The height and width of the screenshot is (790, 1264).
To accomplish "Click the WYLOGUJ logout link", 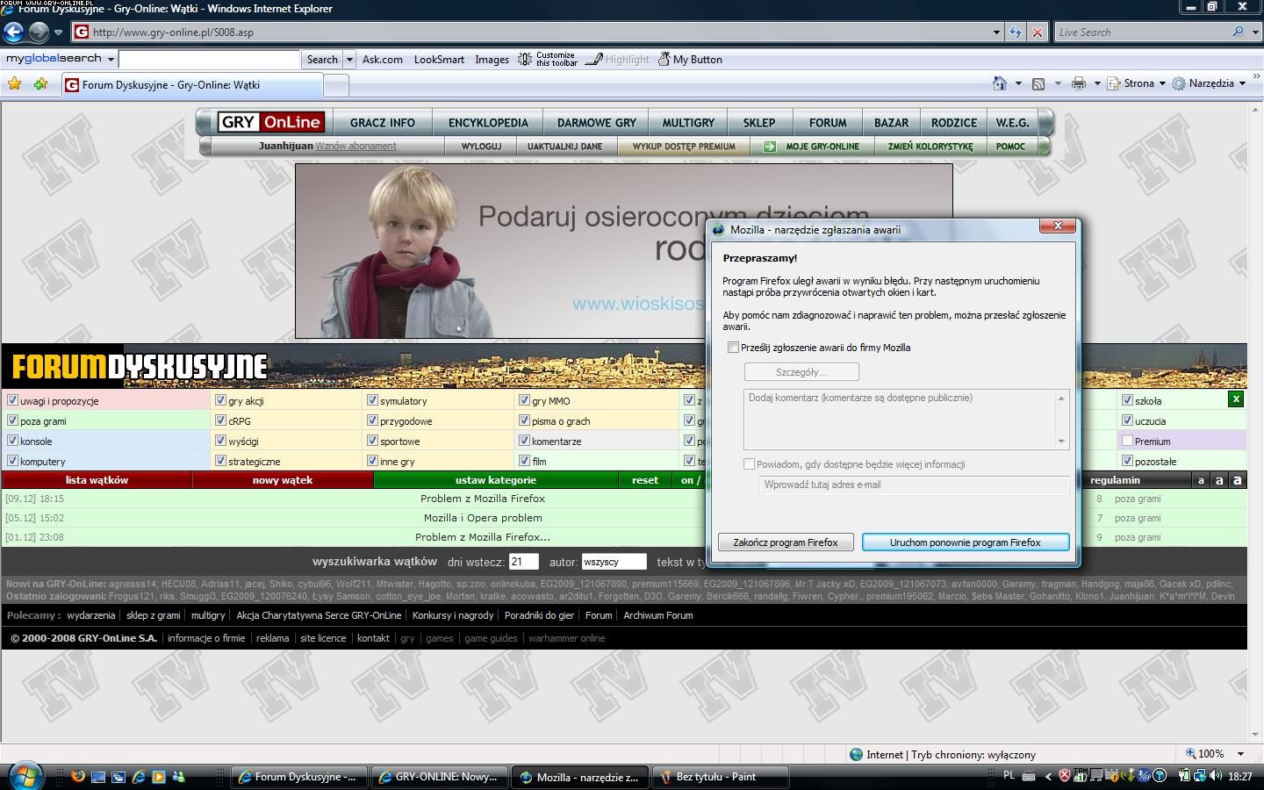I will (x=481, y=147).
